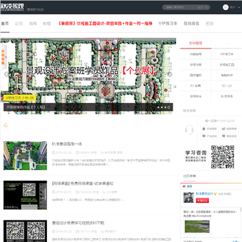
Task: Open the 签到 item at the nav end
Action: (210, 24)
